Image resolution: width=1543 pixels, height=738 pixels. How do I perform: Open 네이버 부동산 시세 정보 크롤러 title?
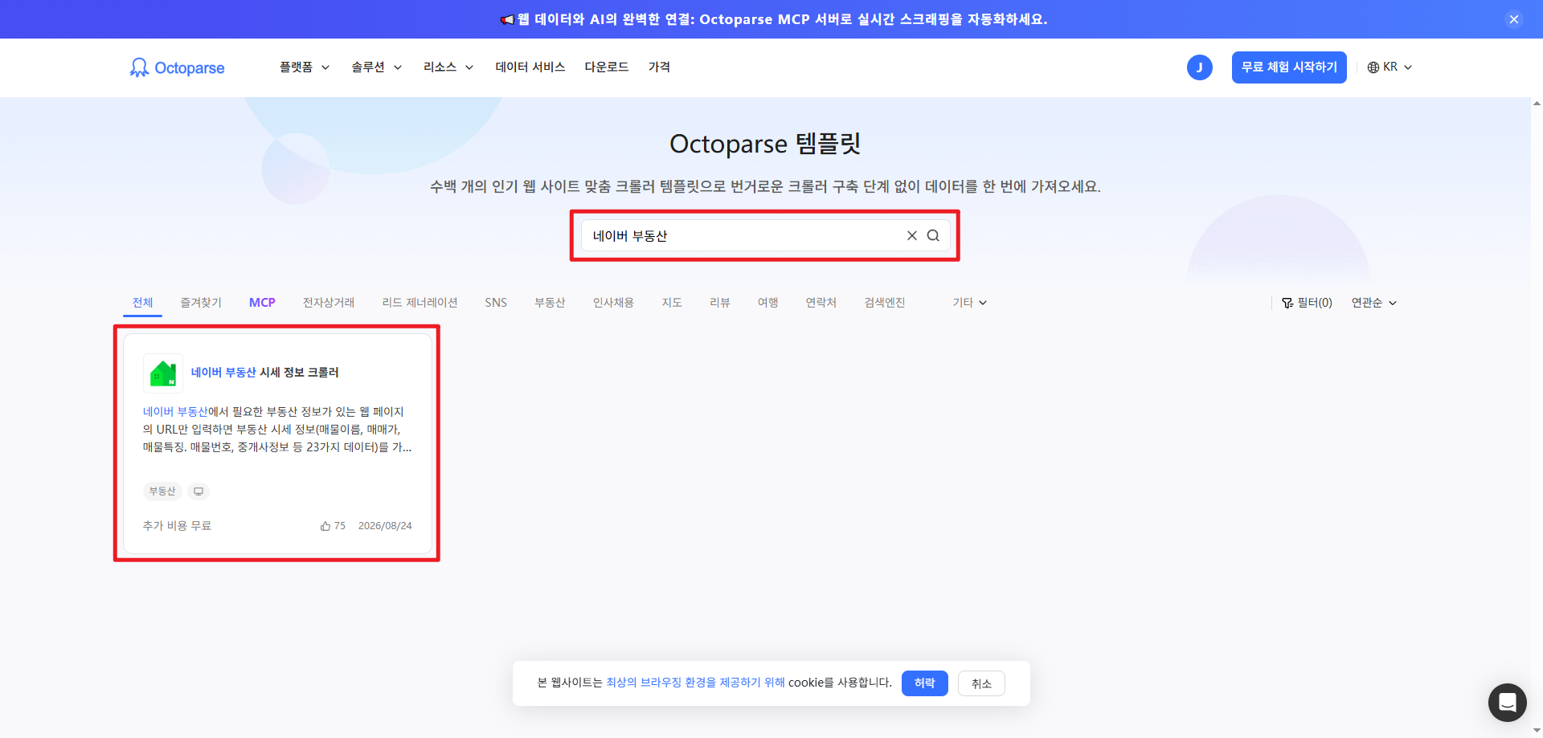(264, 373)
